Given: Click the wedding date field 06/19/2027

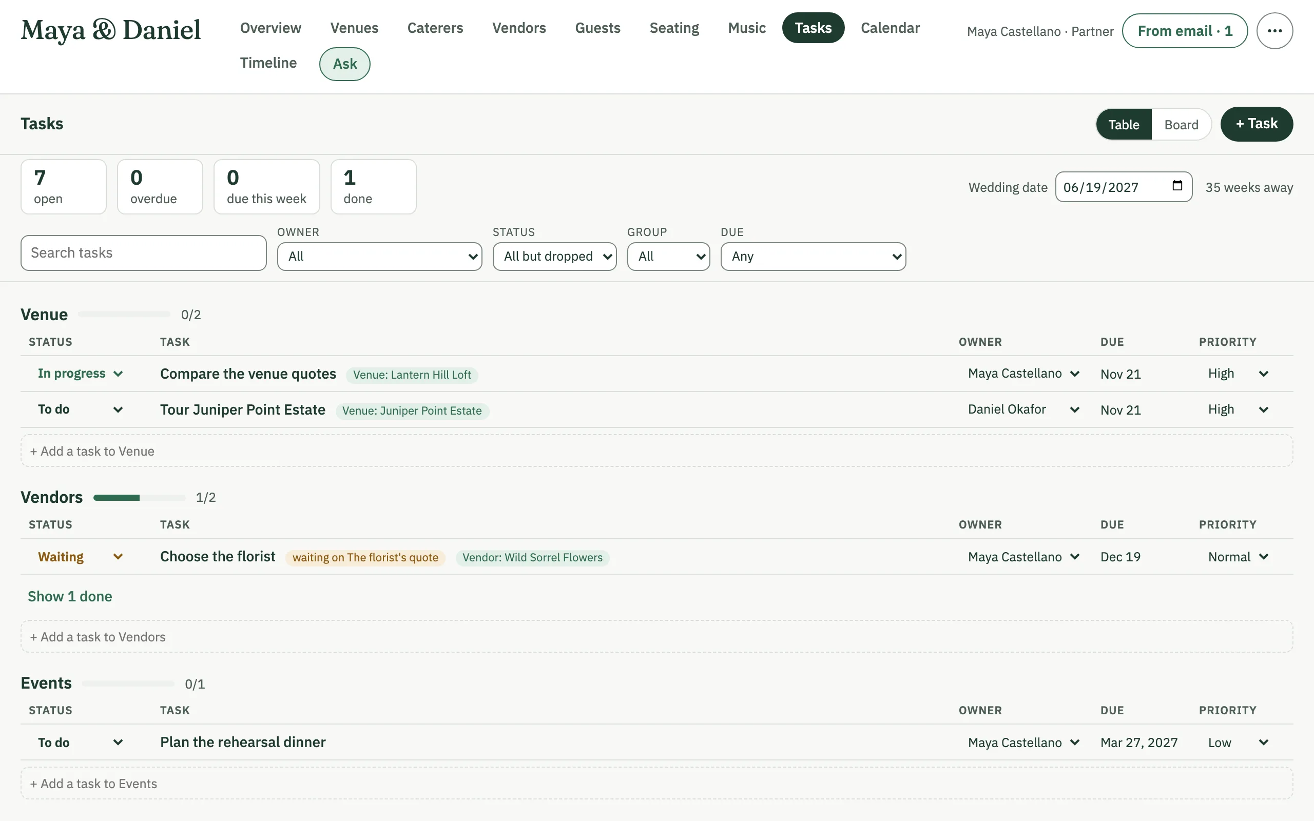Looking at the screenshot, I should coord(1124,187).
